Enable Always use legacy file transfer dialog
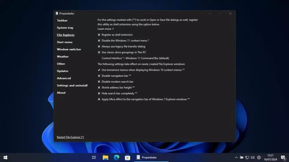 click(x=121, y=46)
